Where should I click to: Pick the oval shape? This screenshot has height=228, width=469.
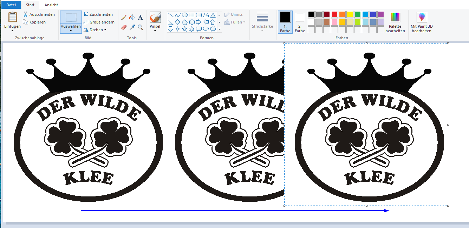point(185,15)
